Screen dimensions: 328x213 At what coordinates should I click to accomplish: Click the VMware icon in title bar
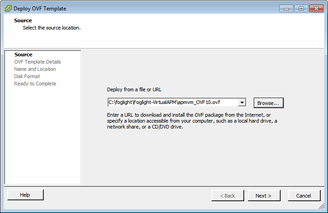pos(8,8)
